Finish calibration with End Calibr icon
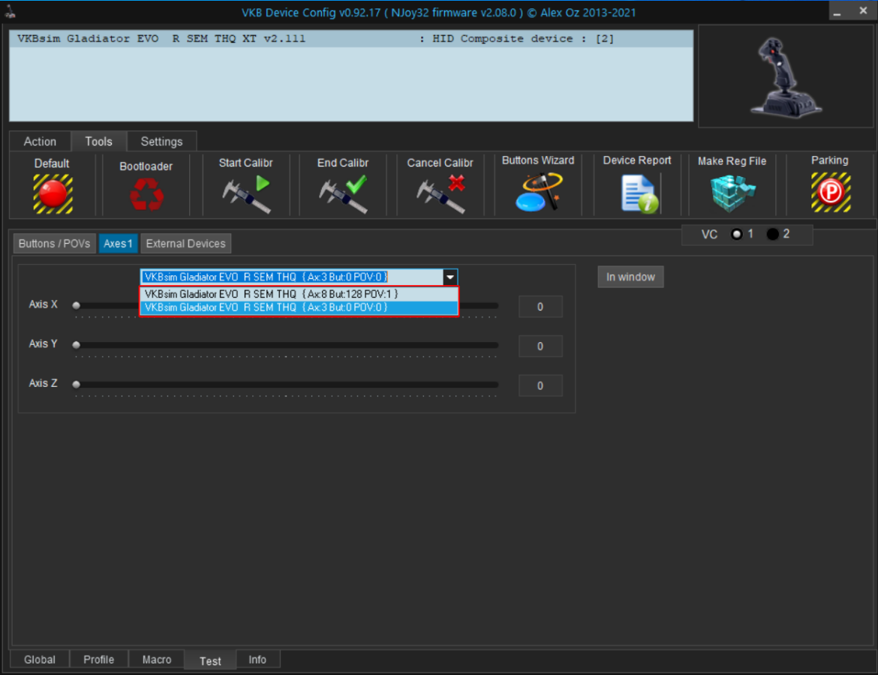This screenshot has height=675, width=878. click(343, 193)
